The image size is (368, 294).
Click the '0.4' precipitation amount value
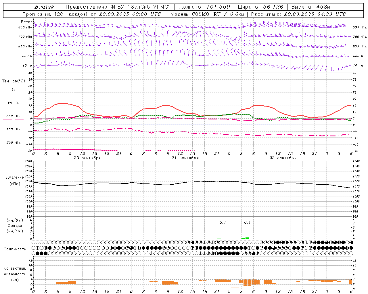click(x=247, y=223)
